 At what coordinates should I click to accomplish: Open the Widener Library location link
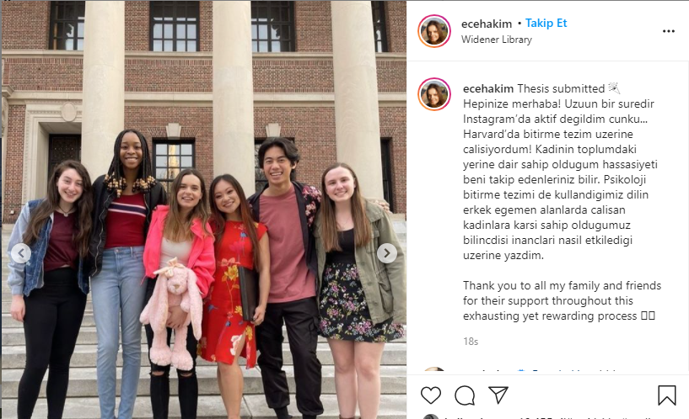(x=497, y=40)
